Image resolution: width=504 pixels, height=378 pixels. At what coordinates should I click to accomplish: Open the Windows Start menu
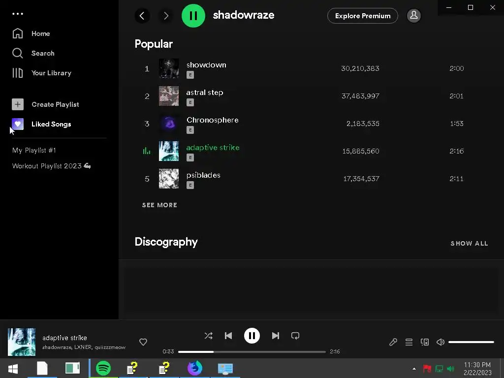[x=13, y=368]
